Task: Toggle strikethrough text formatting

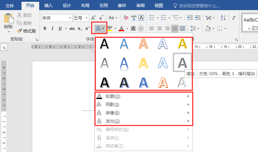Action: [72, 29]
